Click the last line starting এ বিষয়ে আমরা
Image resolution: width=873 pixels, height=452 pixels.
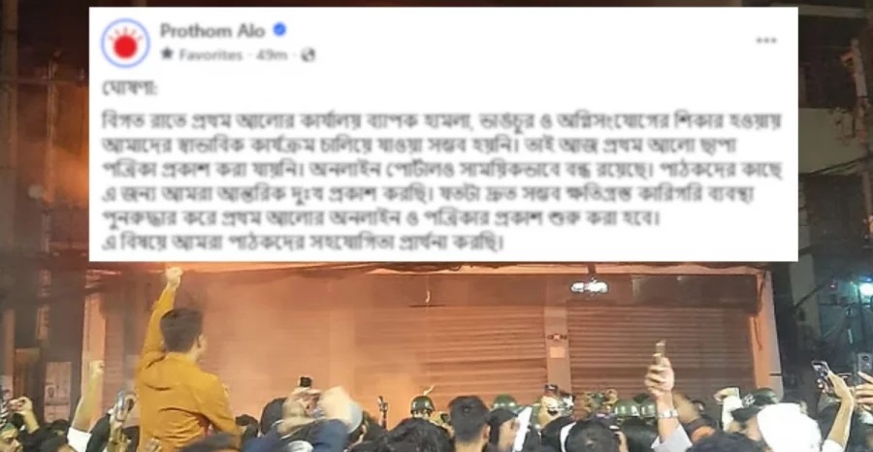[303, 243]
